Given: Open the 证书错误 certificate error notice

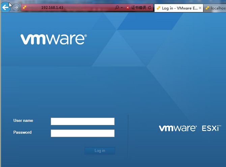Looking at the screenshot, I should [x=139, y=7].
